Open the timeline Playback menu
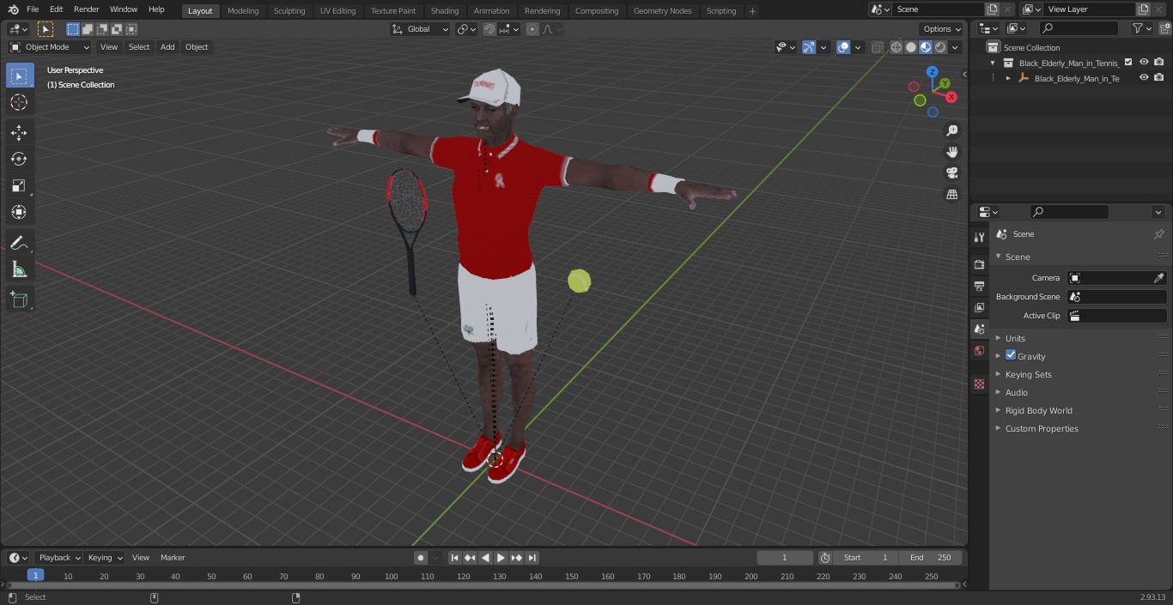 59,558
